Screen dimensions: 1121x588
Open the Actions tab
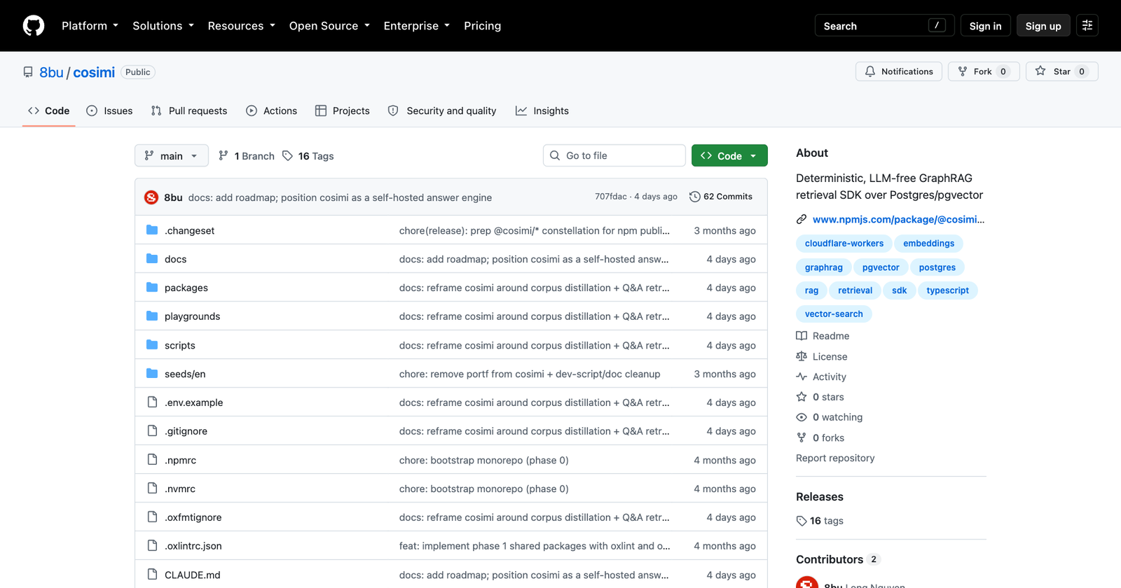click(x=272, y=111)
